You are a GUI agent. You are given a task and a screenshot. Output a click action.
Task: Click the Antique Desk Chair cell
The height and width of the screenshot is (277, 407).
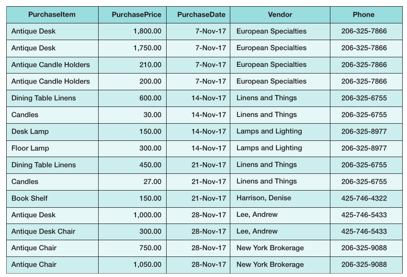pyautogui.click(x=44, y=231)
